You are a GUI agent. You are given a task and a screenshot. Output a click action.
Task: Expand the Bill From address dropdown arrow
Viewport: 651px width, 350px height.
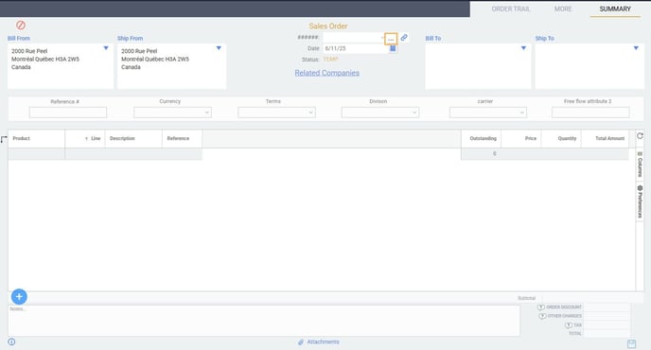pos(106,48)
